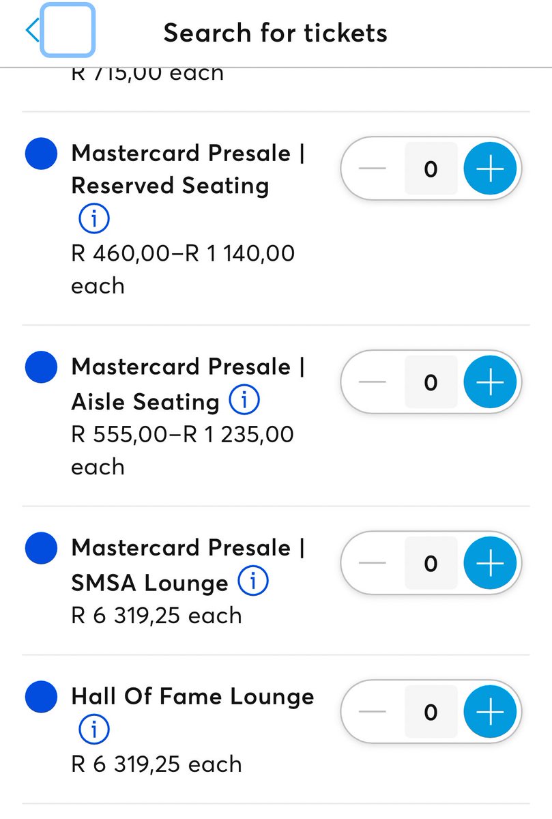Go back using the top-left arrow
Viewport: 552px width, 819px height.
tap(32, 31)
